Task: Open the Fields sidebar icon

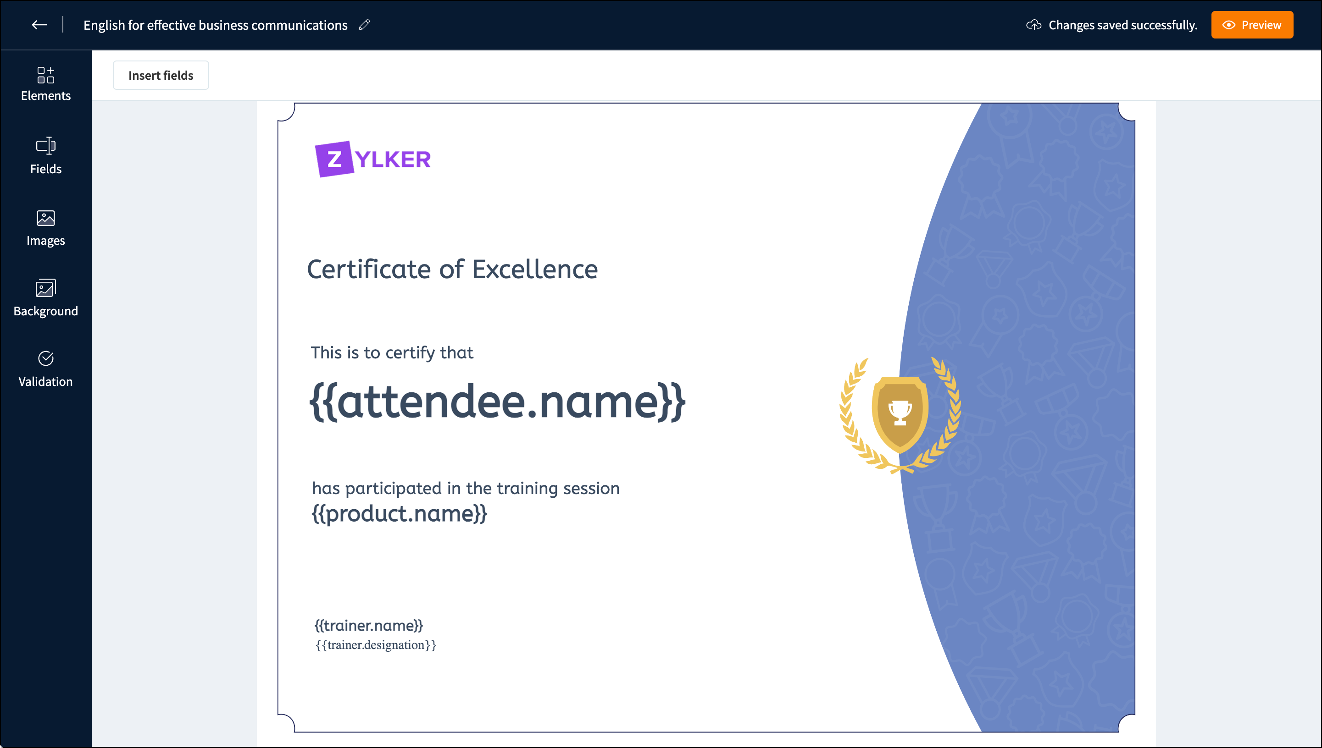Action: (46, 146)
